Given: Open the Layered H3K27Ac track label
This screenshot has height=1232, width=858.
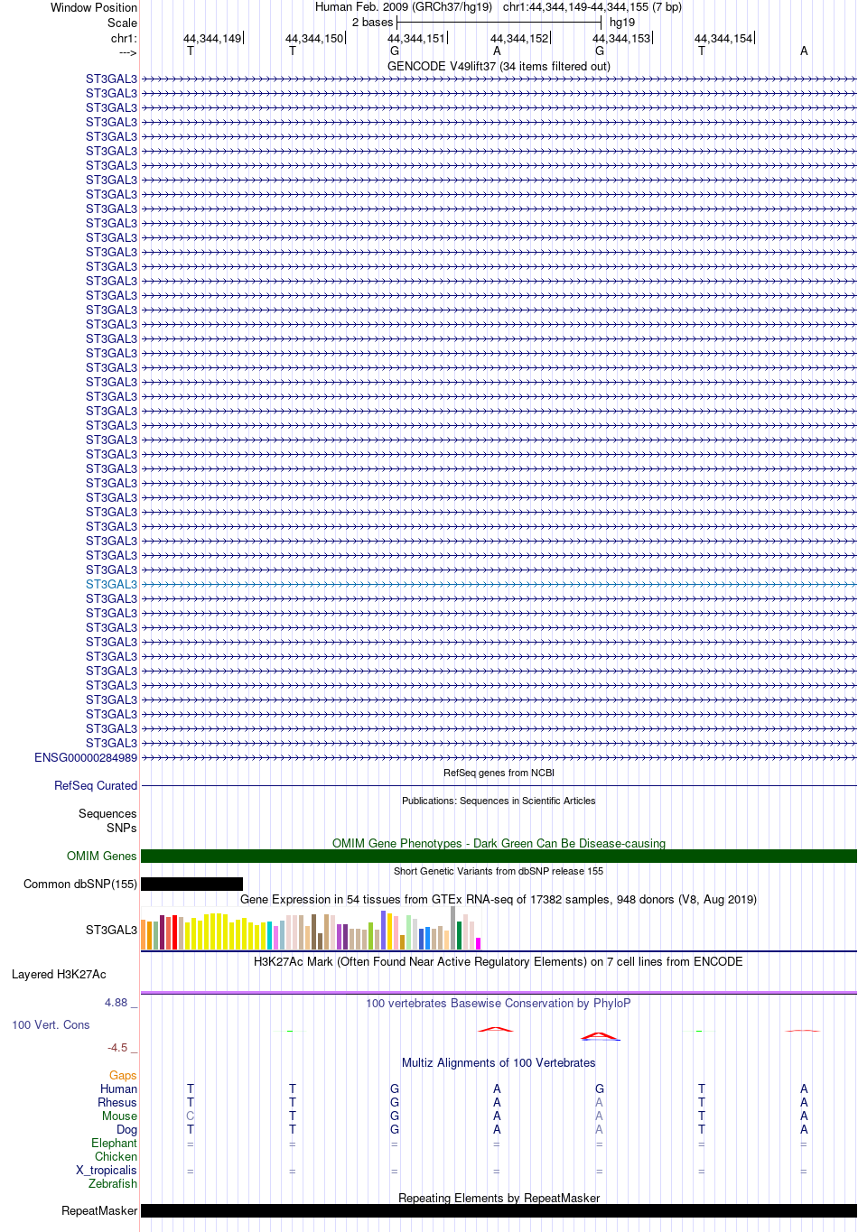Looking at the screenshot, I should 59,974.
